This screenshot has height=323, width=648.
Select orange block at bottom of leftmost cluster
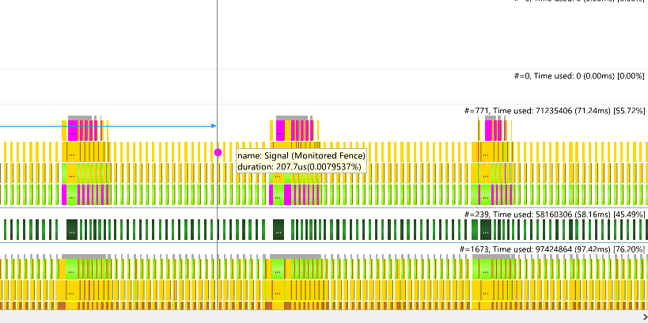pyautogui.click(x=62, y=306)
